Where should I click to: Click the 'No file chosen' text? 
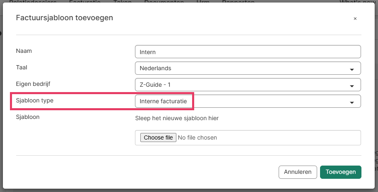(197, 137)
